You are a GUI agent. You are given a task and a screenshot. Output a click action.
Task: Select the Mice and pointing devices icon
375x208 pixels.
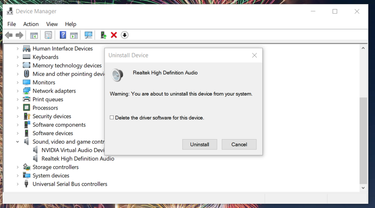26,74
